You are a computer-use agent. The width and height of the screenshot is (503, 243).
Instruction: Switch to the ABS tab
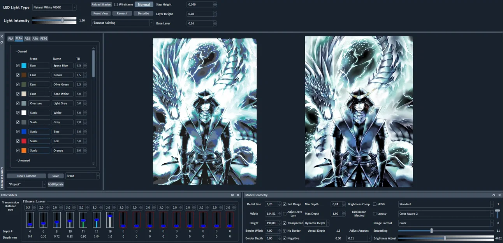(27, 38)
